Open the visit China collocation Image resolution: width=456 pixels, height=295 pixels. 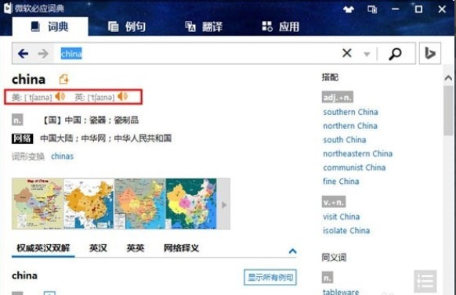tap(341, 217)
